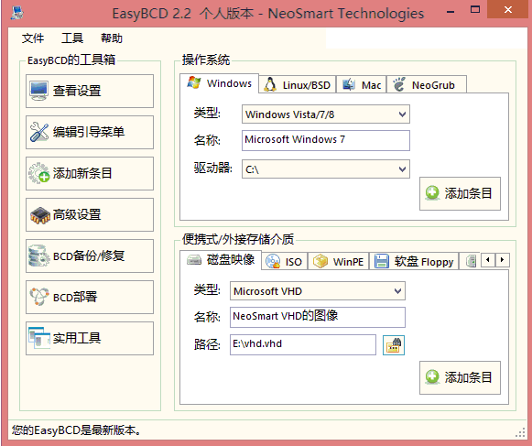The width and height of the screenshot is (532, 446).
Task: Click the application icon in title bar
Action: (16, 13)
